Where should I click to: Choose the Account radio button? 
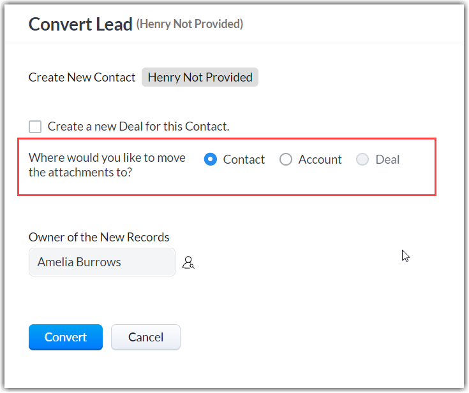[x=286, y=159]
